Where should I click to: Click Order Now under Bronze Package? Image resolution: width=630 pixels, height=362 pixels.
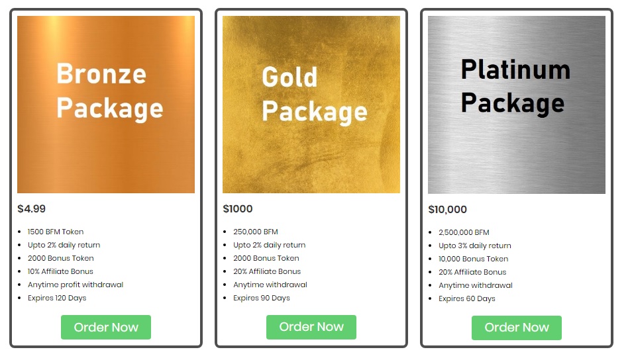106,328
